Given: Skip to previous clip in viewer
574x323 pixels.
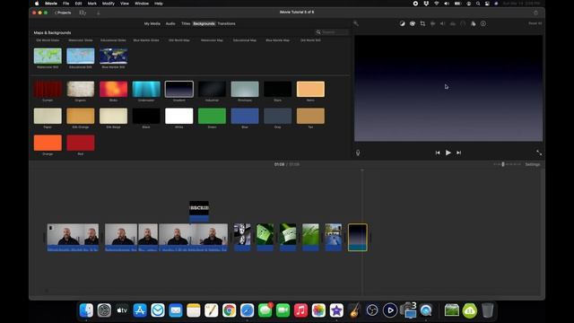Looking at the screenshot, I should pos(438,153).
